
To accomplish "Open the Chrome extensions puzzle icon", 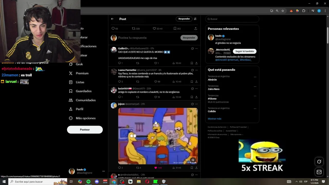I will click(x=304, y=11).
